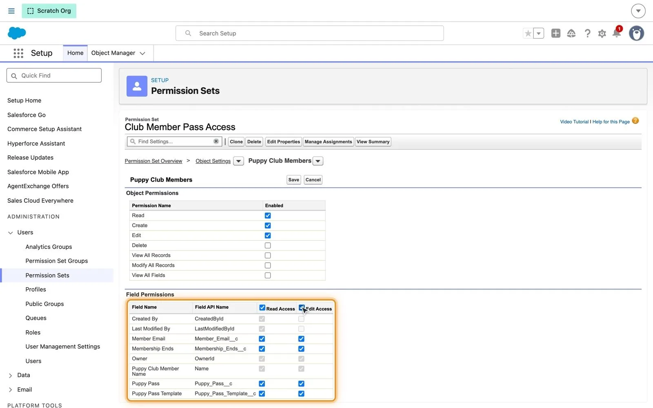
Task: Click the Permission Sets header icon
Action: pyautogui.click(x=137, y=86)
